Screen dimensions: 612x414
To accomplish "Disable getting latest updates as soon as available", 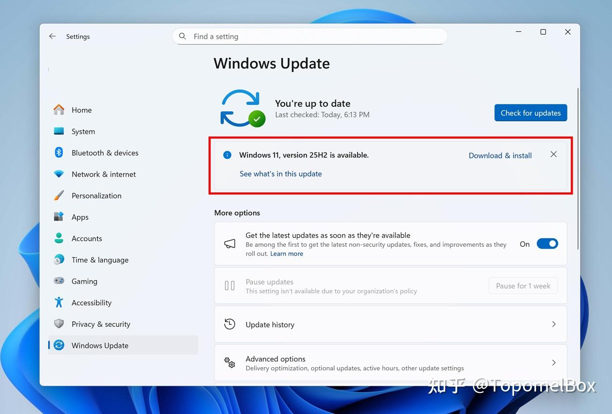I will 547,244.
